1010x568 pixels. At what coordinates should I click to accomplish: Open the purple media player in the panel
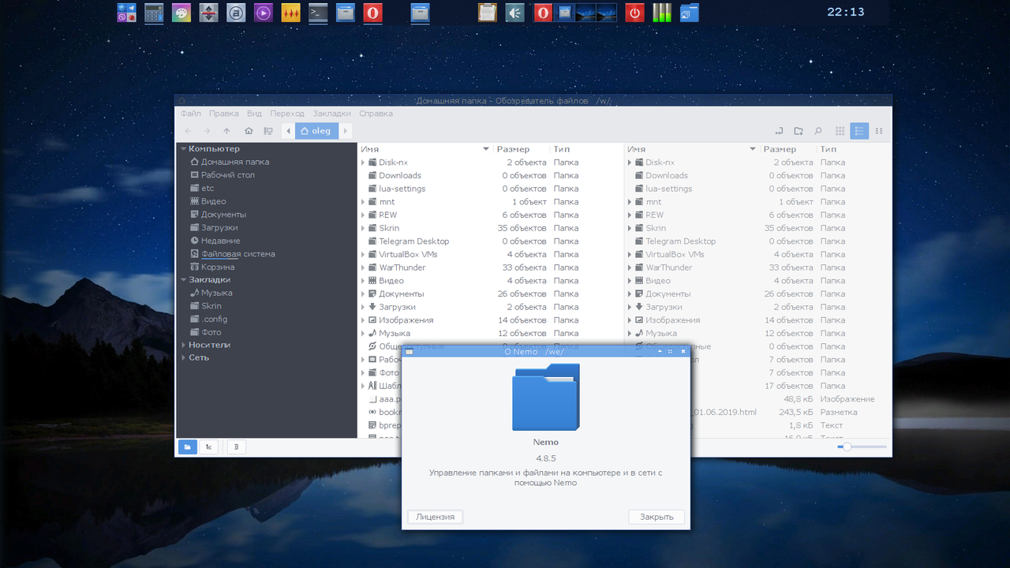pyautogui.click(x=264, y=13)
